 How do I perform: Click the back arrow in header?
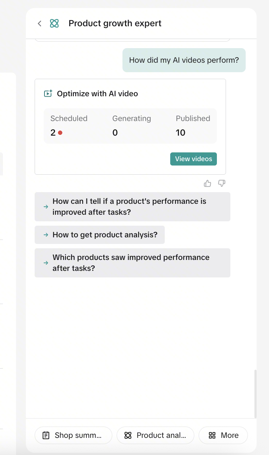(39, 24)
